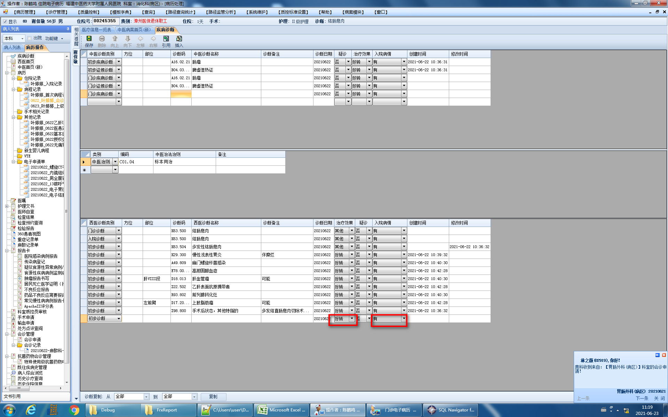Toggle the 显示 checkbox in patient bar
Image resolution: width=668 pixels, height=417 pixels.
pyautogui.click(x=5, y=22)
